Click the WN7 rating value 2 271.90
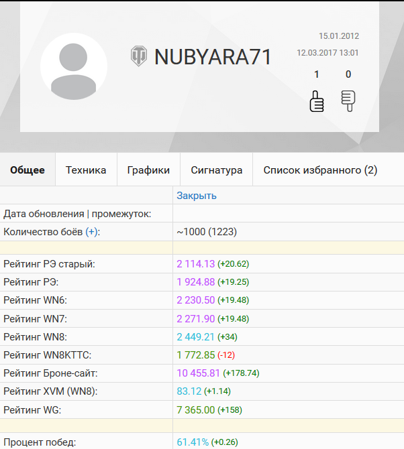Viewport: 404px width, 449px height. click(x=195, y=319)
